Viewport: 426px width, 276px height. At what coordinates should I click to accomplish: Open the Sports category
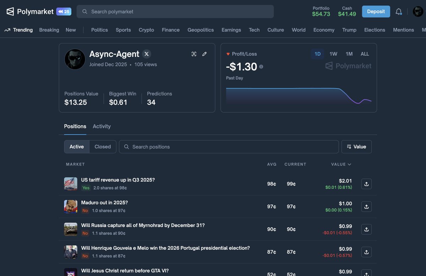(x=123, y=30)
